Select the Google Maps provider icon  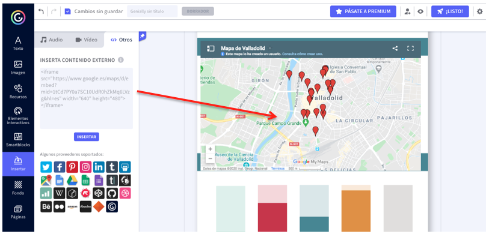point(46,180)
